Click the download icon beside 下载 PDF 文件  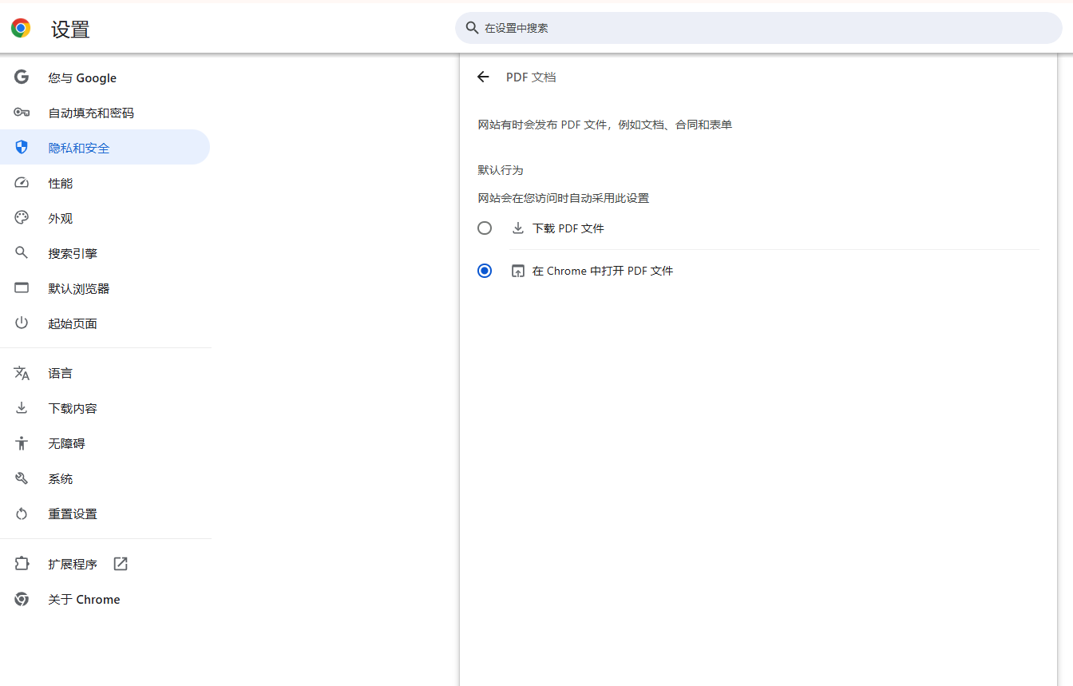coord(518,228)
